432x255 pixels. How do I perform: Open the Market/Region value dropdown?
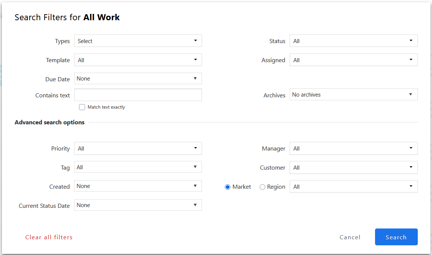353,186
